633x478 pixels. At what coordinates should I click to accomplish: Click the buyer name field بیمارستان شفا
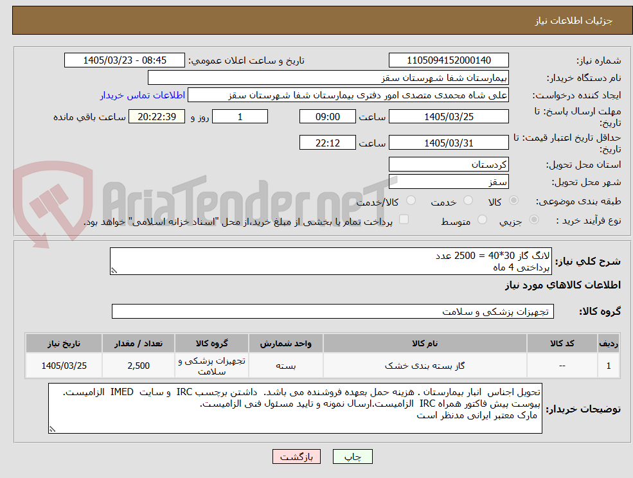[x=328, y=78]
